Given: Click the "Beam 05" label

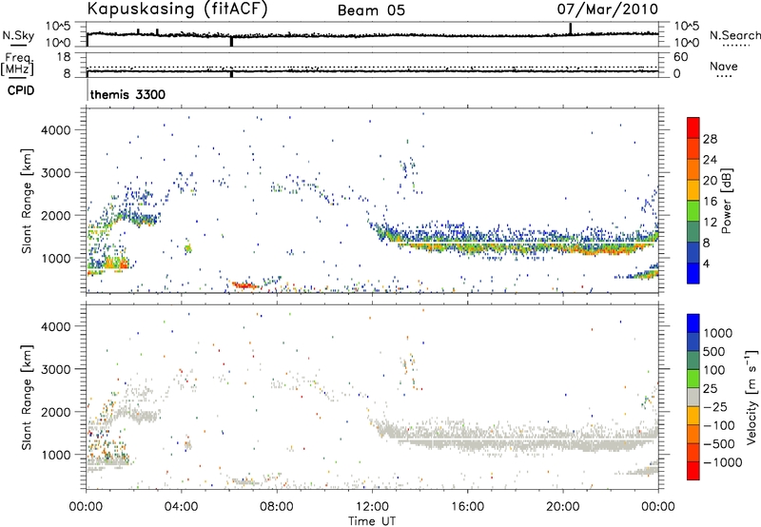Looking at the screenshot, I should pyautogui.click(x=371, y=10).
